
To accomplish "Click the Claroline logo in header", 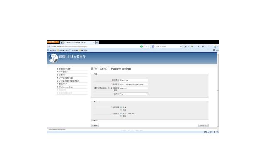I will [54, 58].
